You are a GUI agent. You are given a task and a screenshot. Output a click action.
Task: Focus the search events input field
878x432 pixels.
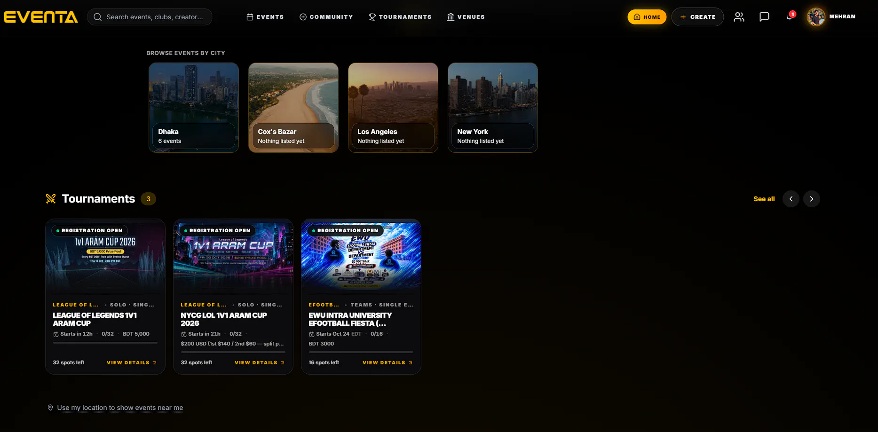click(150, 17)
